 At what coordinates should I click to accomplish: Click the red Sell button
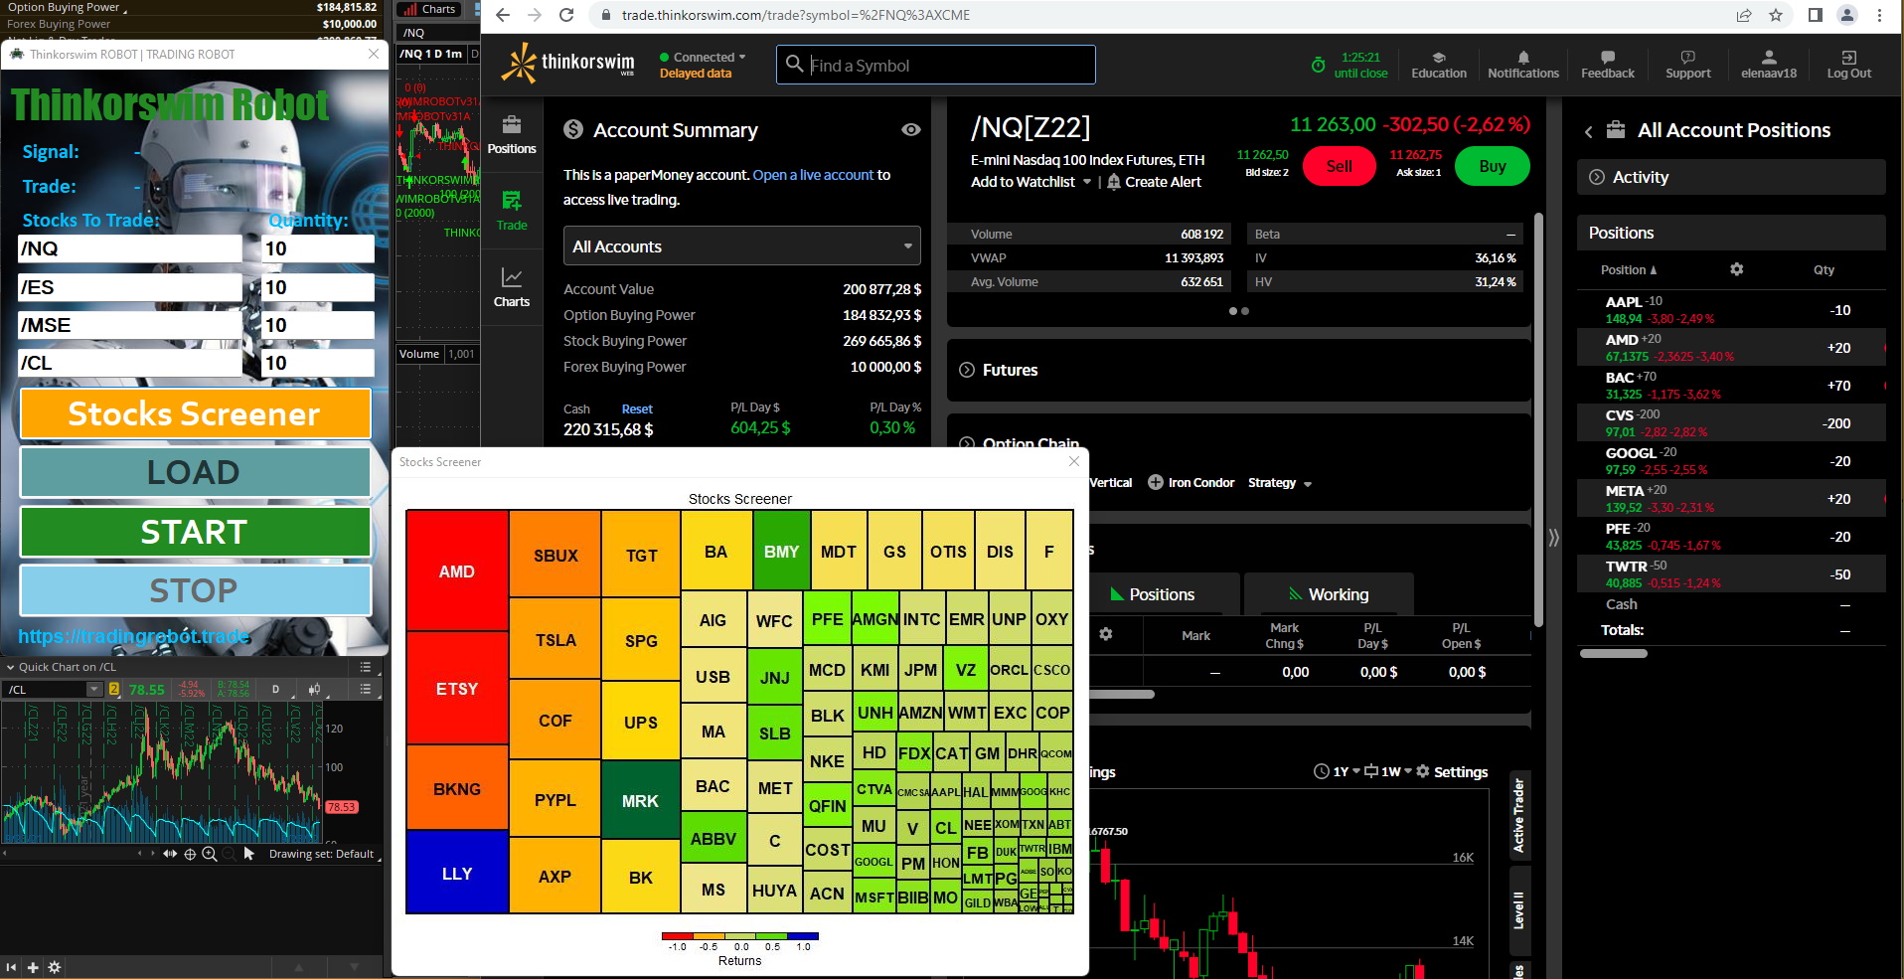tap(1339, 166)
